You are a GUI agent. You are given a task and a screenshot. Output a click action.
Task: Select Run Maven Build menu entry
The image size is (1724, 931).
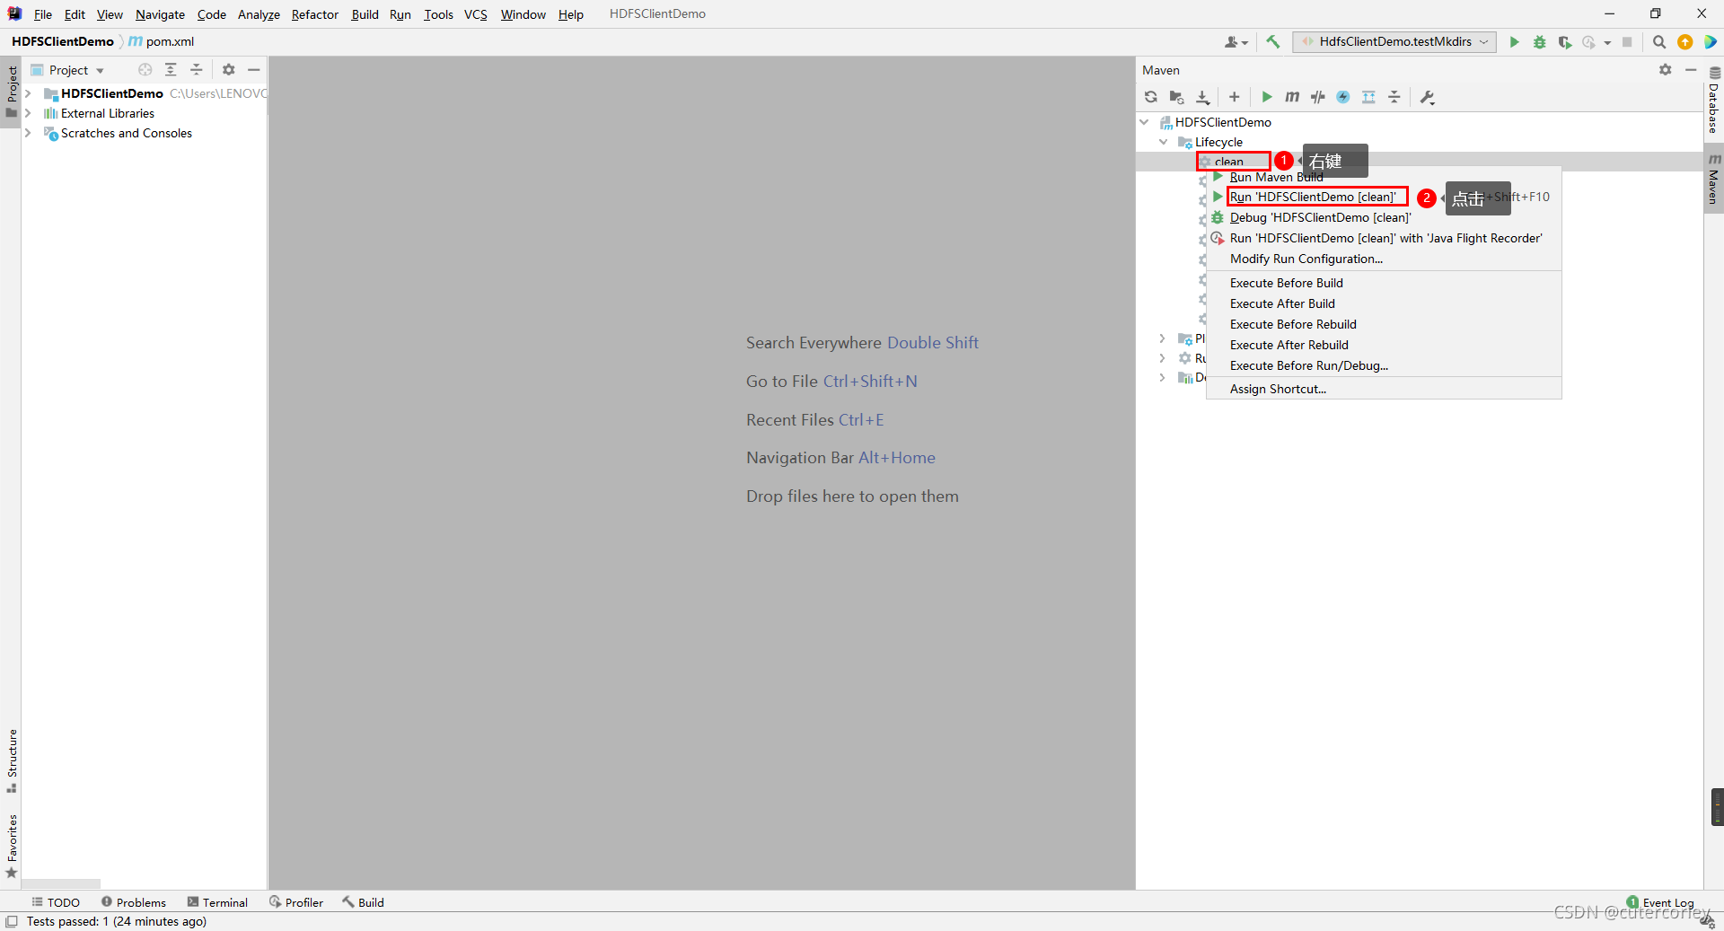pos(1276,178)
